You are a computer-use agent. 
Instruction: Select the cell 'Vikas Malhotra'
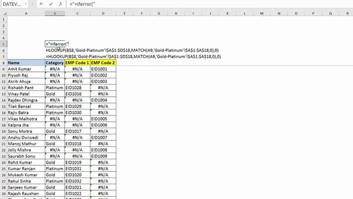point(26,119)
